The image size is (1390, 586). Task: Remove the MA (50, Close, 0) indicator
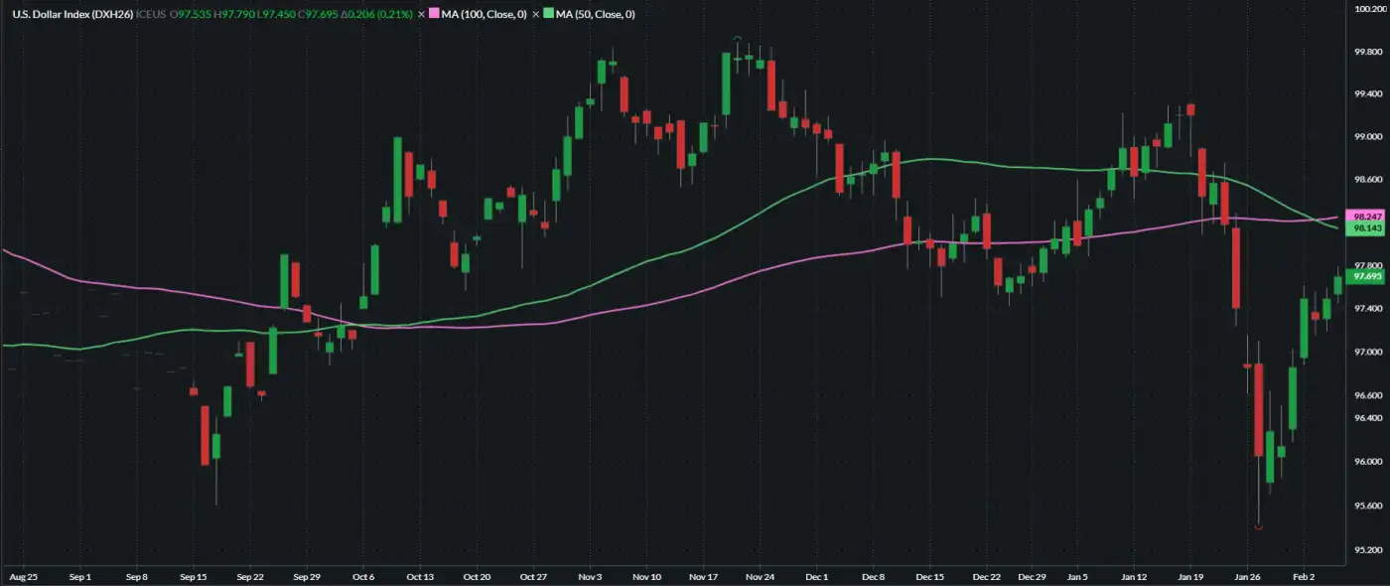[x=535, y=15]
